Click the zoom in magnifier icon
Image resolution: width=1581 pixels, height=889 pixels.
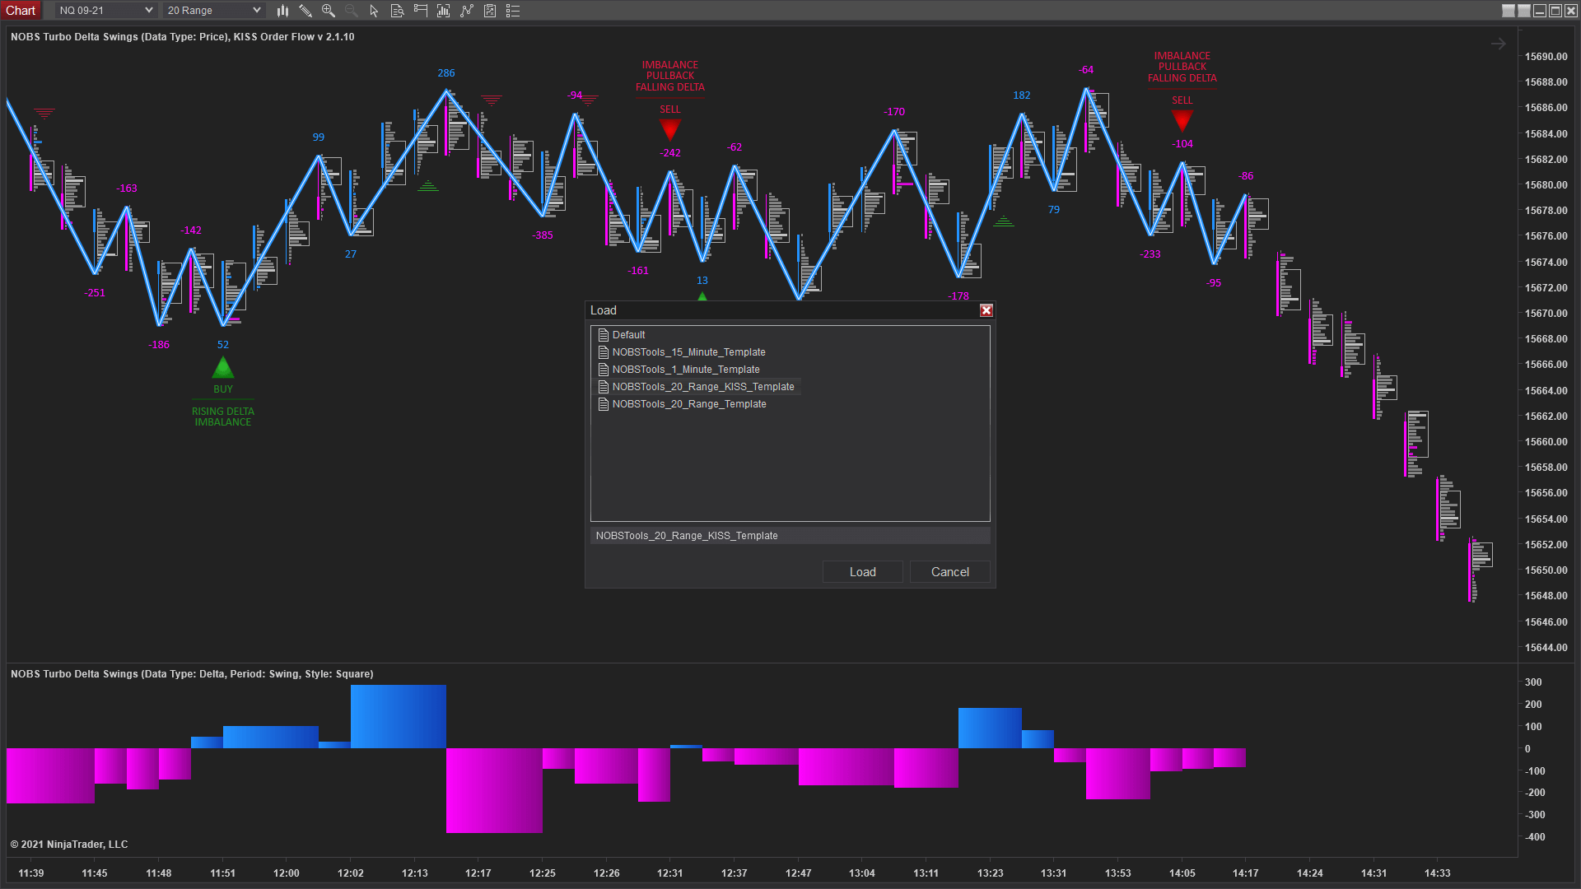329,11
